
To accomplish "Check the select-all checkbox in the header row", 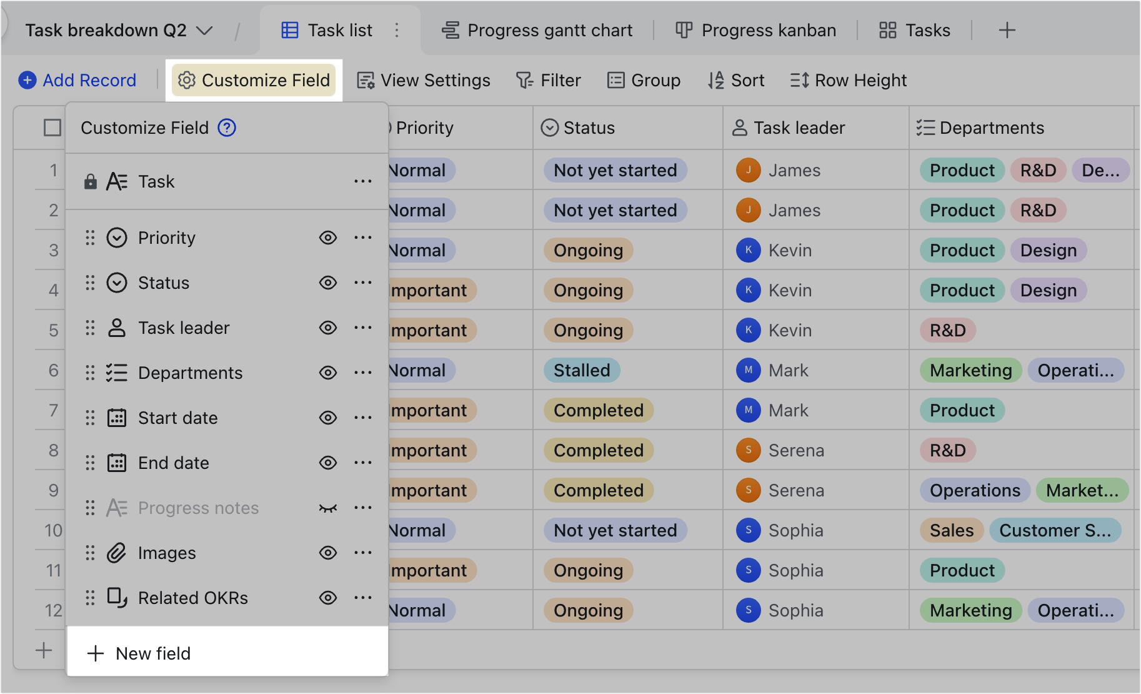I will [52, 127].
